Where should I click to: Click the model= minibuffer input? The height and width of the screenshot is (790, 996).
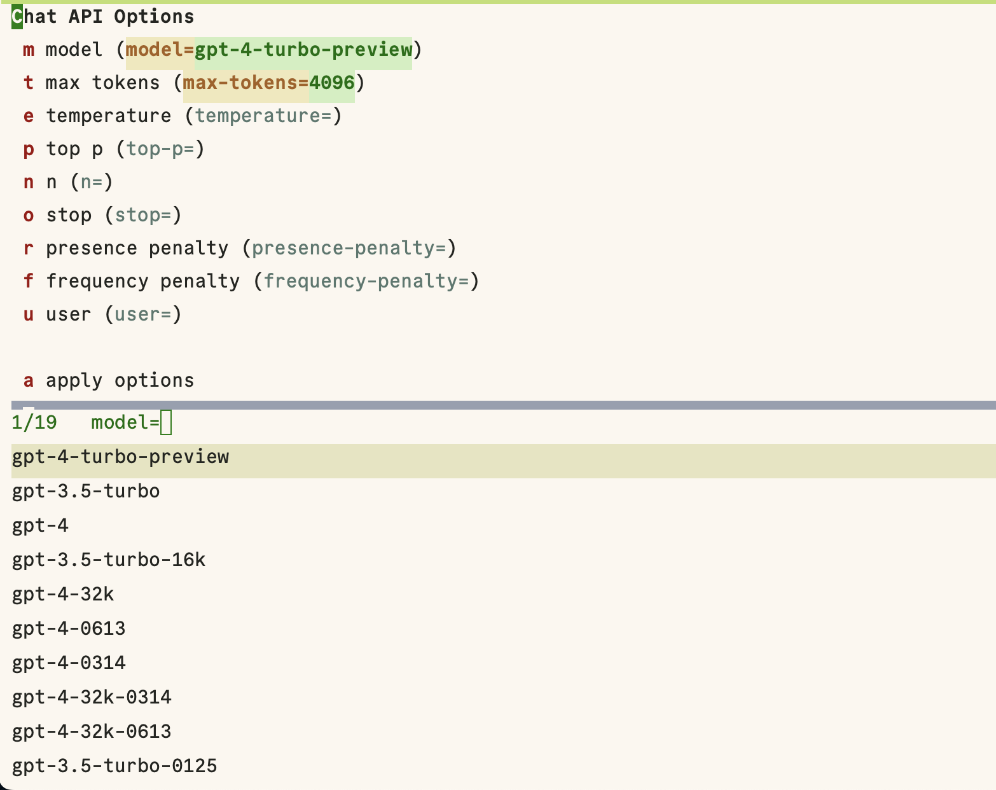coord(165,422)
